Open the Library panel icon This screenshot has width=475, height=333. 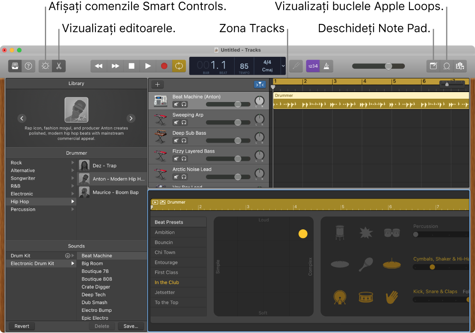click(x=15, y=66)
